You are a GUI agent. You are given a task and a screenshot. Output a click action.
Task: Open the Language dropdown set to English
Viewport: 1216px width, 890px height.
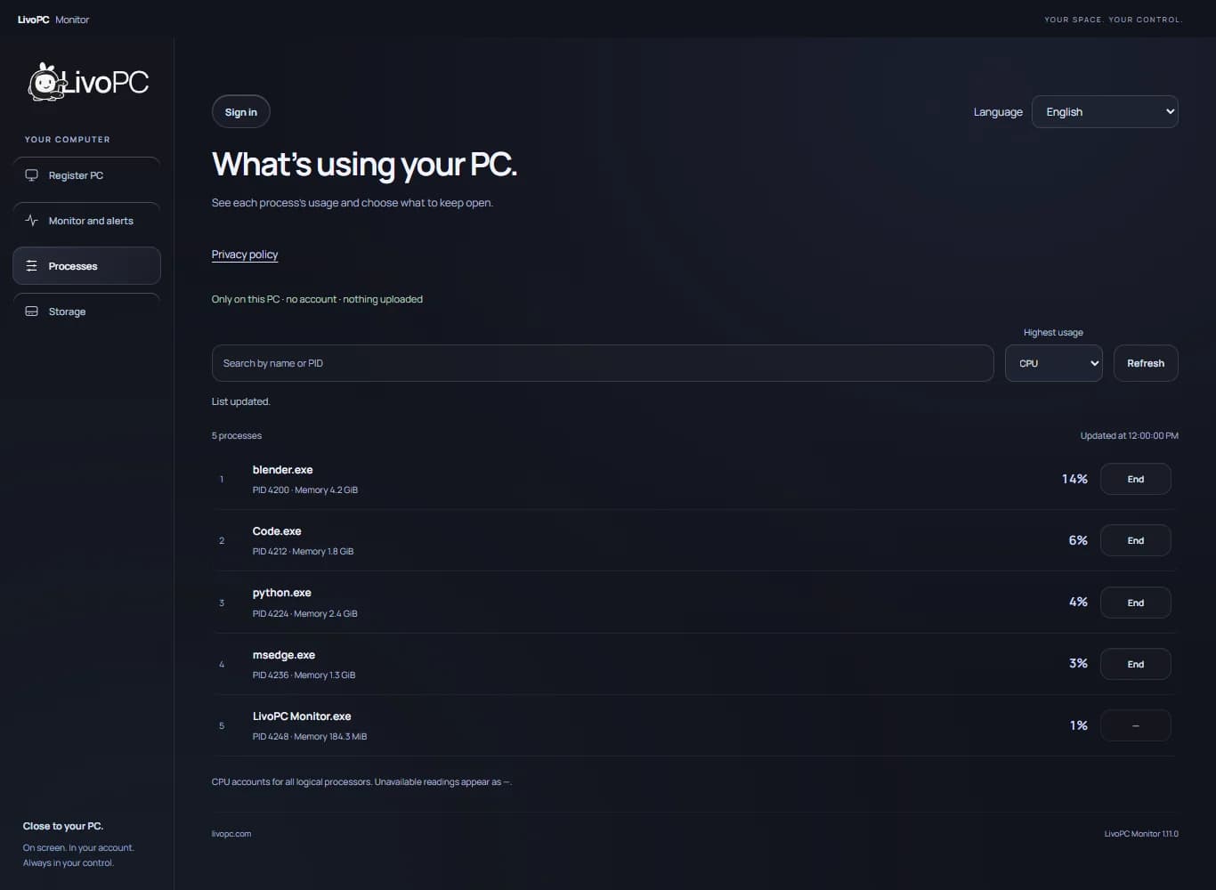[1105, 112]
